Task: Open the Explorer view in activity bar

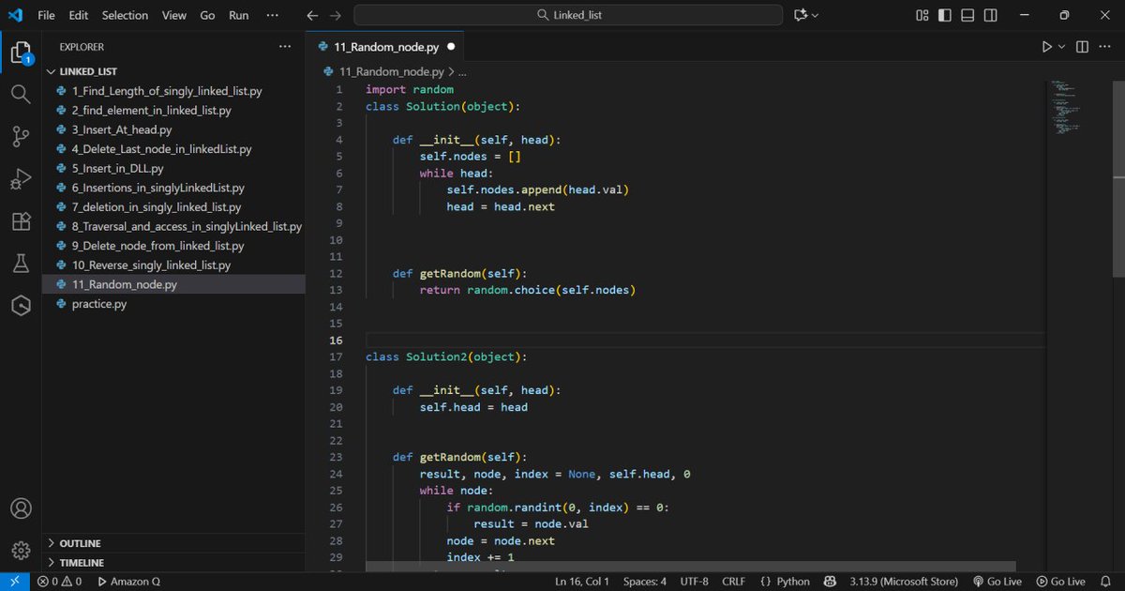Action: click(x=21, y=53)
